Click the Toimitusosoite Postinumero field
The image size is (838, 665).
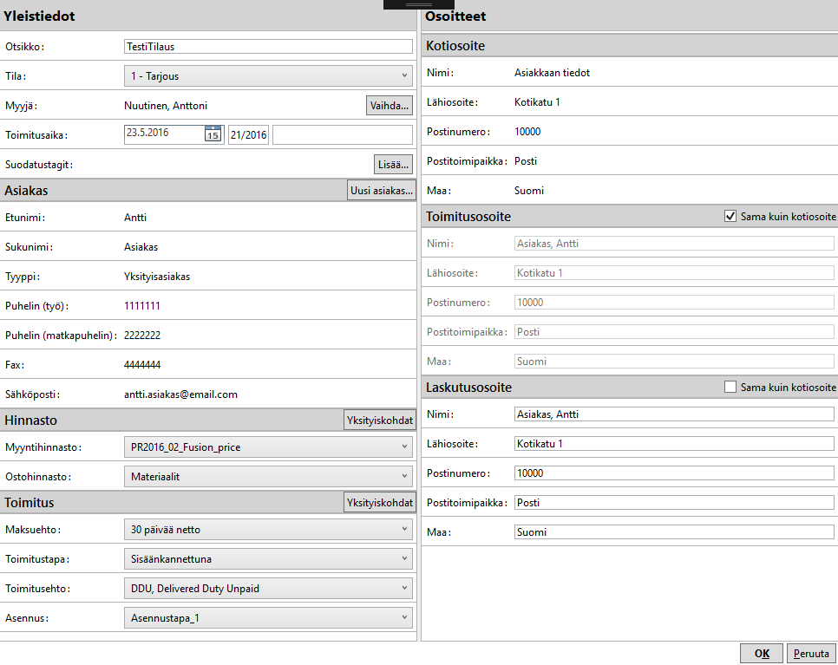(674, 303)
